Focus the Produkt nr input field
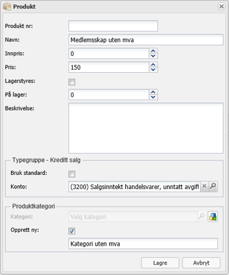The image size is (229, 275). 113,26
